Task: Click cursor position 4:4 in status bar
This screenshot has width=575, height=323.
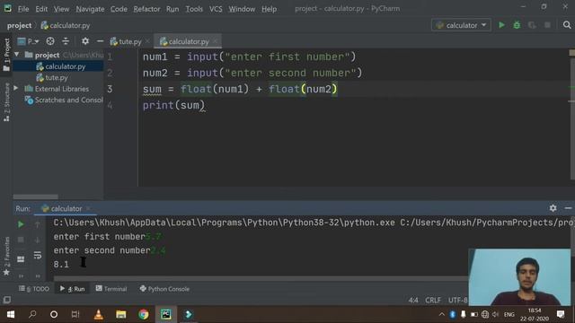Action: (x=413, y=301)
